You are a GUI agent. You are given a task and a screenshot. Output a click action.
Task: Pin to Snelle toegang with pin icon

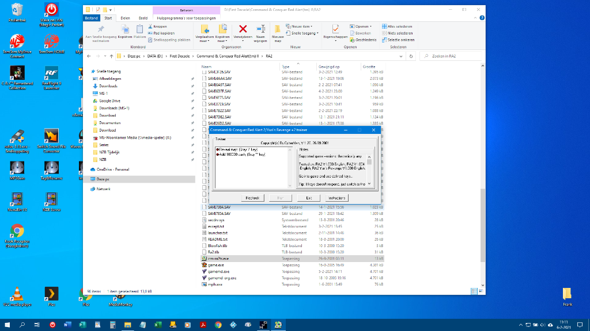(x=101, y=29)
